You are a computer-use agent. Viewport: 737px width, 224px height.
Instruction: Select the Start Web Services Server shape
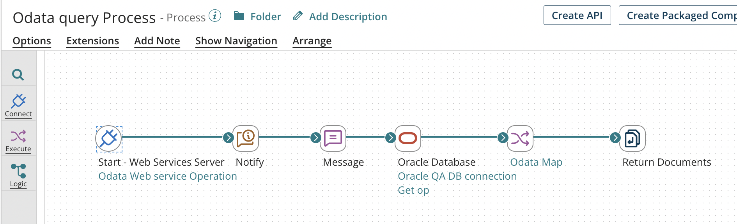[108, 138]
